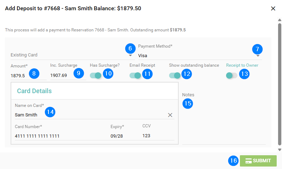Image resolution: width=282 pixels, height=169 pixels.
Task: Click the CCV field
Action: pyautogui.click(x=156, y=136)
